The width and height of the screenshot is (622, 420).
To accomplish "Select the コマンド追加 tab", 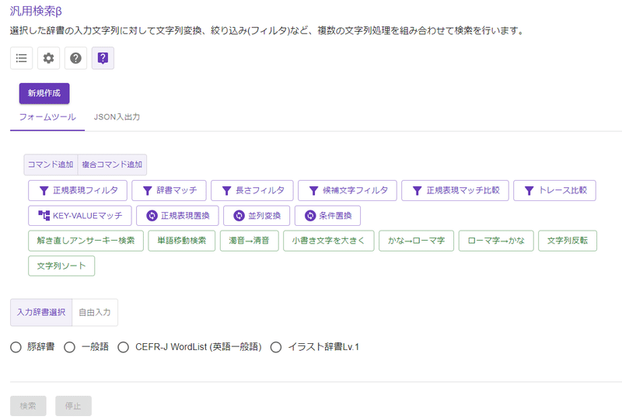I will pyautogui.click(x=51, y=165).
